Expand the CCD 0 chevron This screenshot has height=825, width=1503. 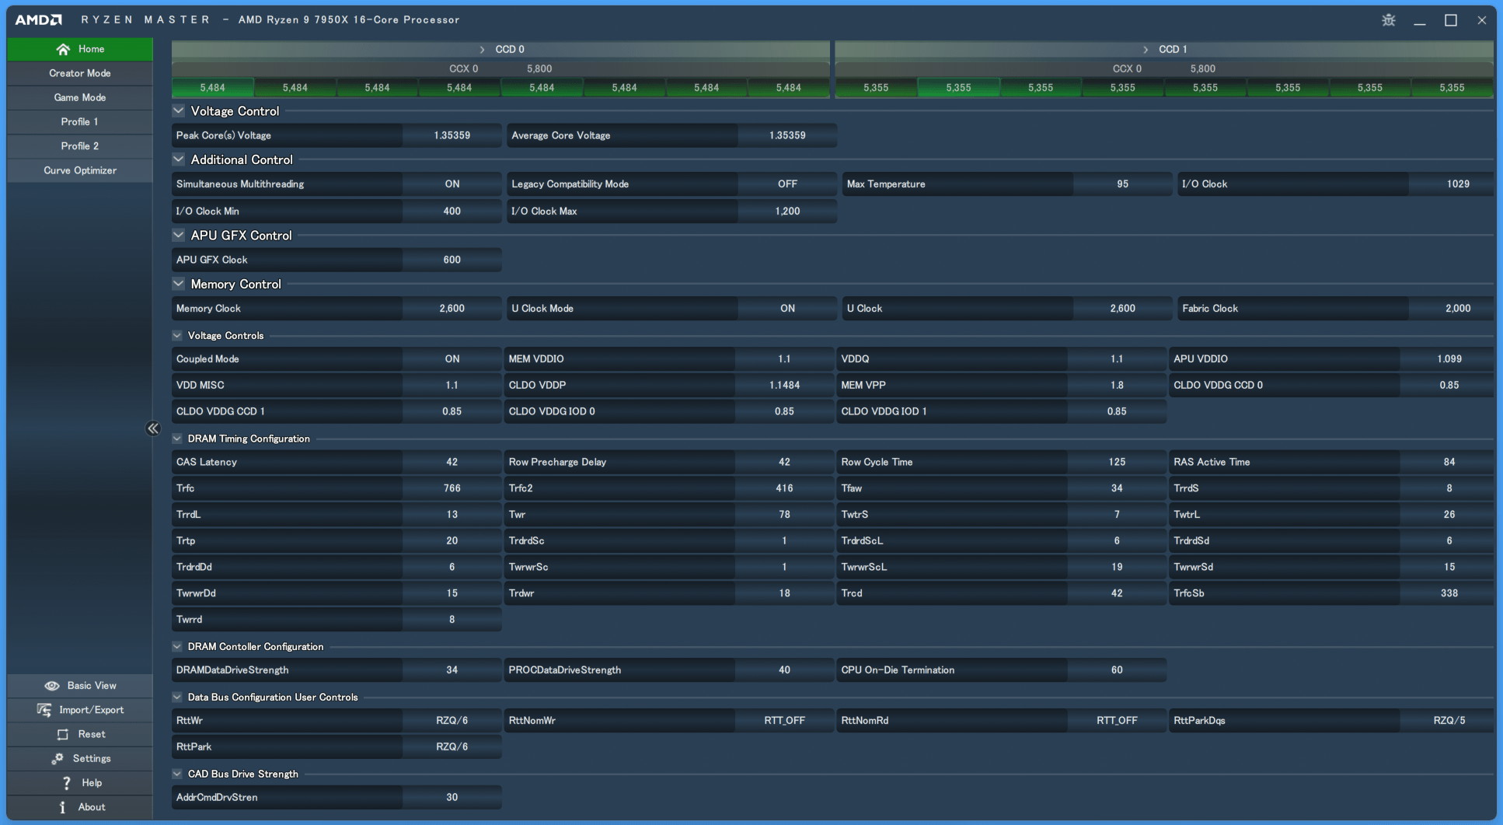[482, 49]
